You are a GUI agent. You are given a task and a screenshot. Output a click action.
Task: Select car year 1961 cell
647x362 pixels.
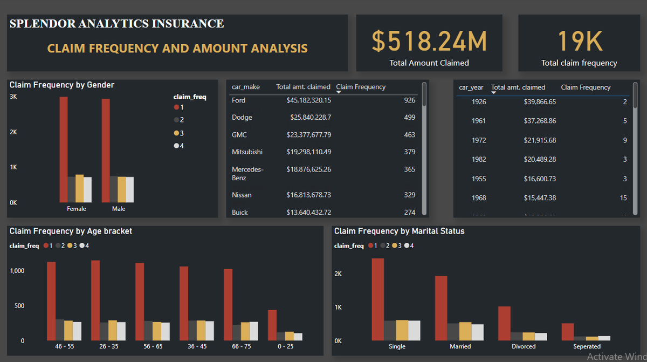(479, 121)
